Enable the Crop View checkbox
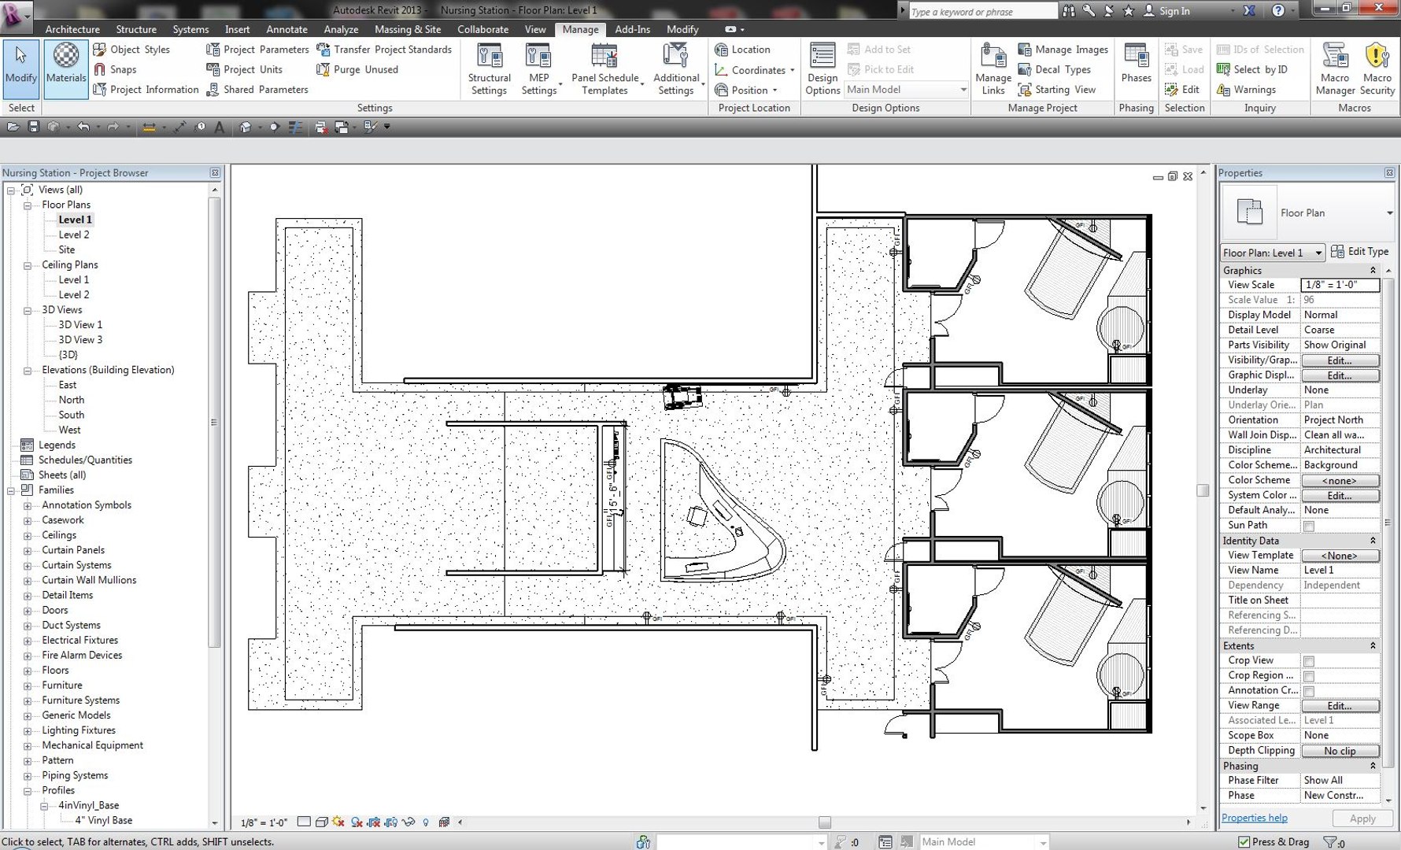 (1309, 661)
